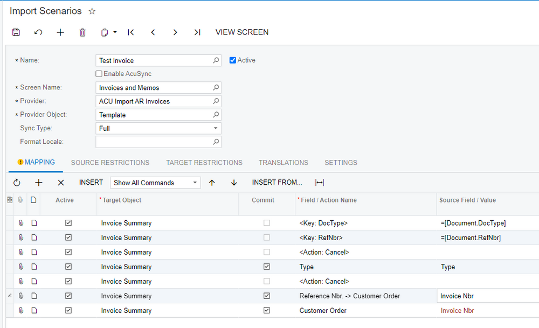539x328 pixels.
Task: Click the Provider Object lookup magnifier
Action: (x=216, y=115)
